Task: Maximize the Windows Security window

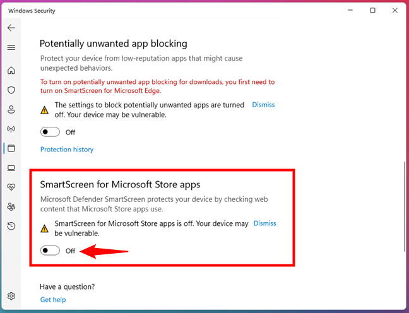Action: 372,10
